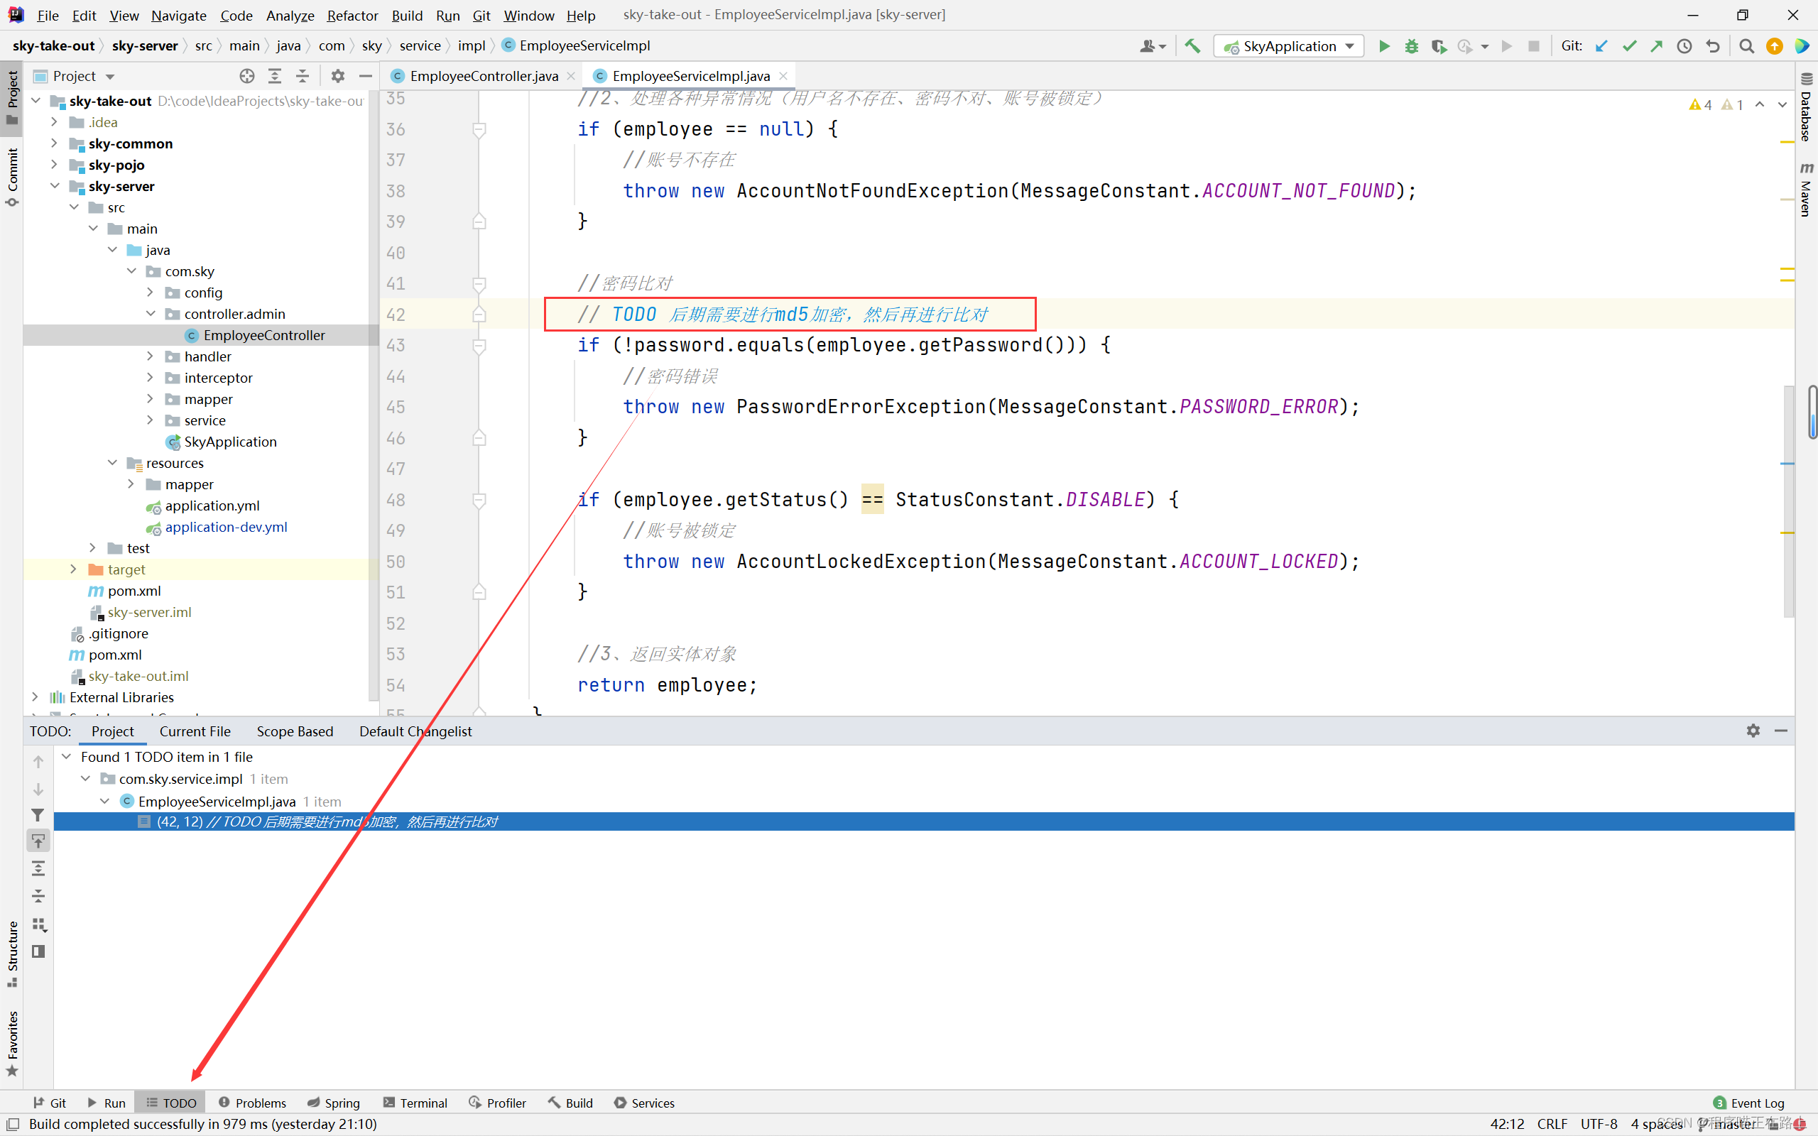Click the Git push icon in toolbar
Screen dimensions: 1818x1136
pos(1655,46)
